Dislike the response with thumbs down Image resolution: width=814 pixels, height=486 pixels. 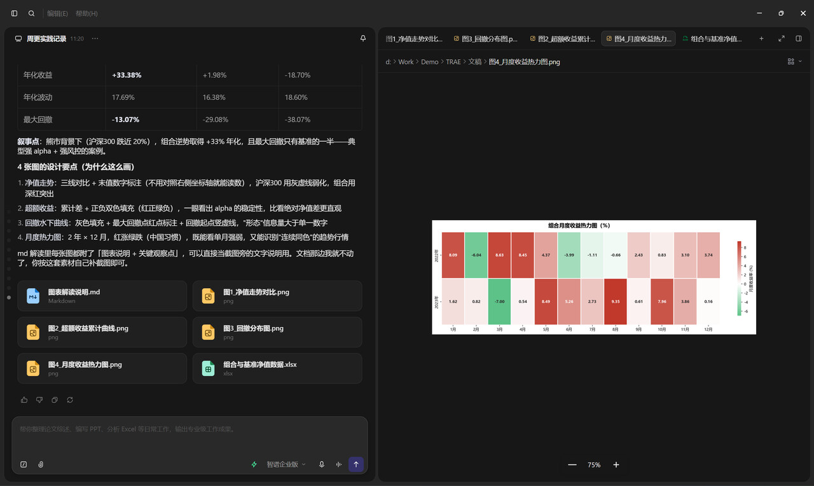pyautogui.click(x=39, y=400)
